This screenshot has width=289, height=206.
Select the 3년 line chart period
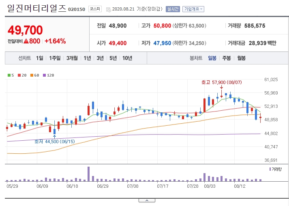click(100, 58)
